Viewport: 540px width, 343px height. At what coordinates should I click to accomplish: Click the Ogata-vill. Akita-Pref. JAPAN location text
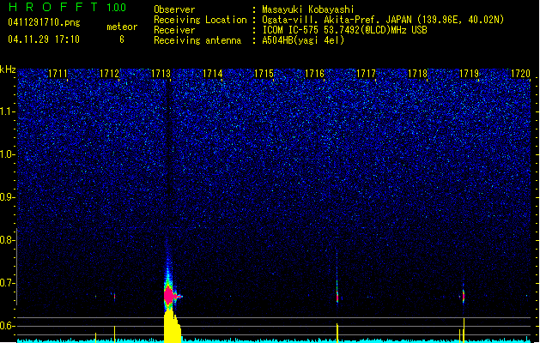pos(383,20)
